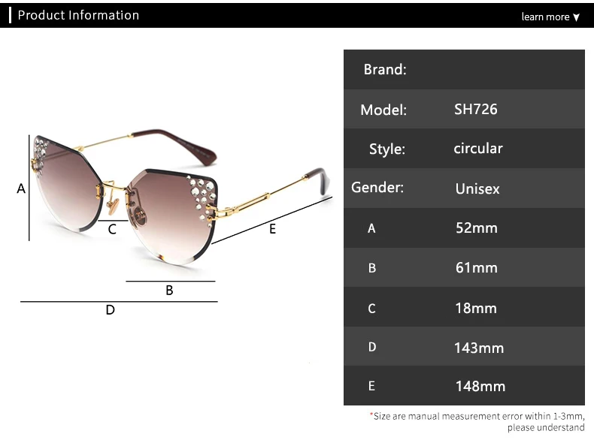Select model value 'SH726'
The width and height of the screenshot is (594, 440).
click(x=476, y=110)
